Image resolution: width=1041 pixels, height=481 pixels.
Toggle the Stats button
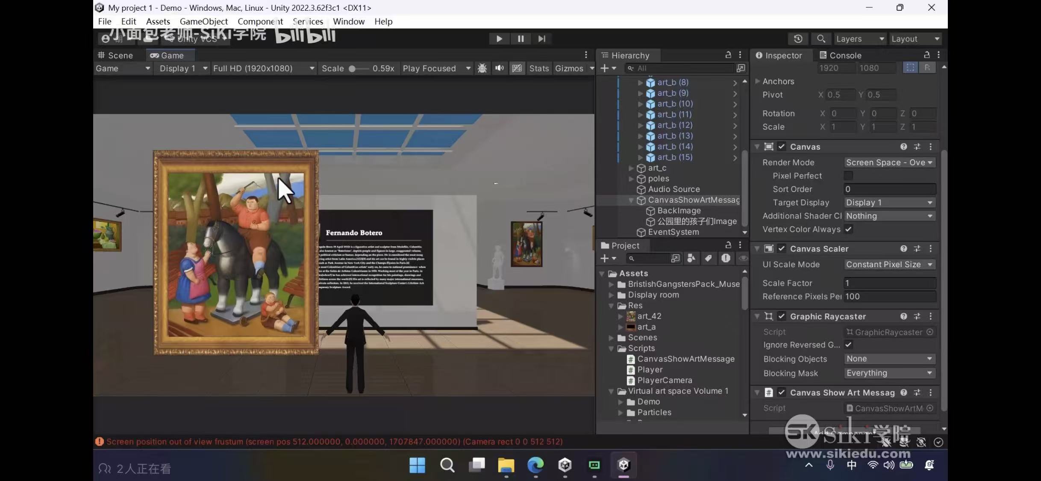pyautogui.click(x=539, y=68)
